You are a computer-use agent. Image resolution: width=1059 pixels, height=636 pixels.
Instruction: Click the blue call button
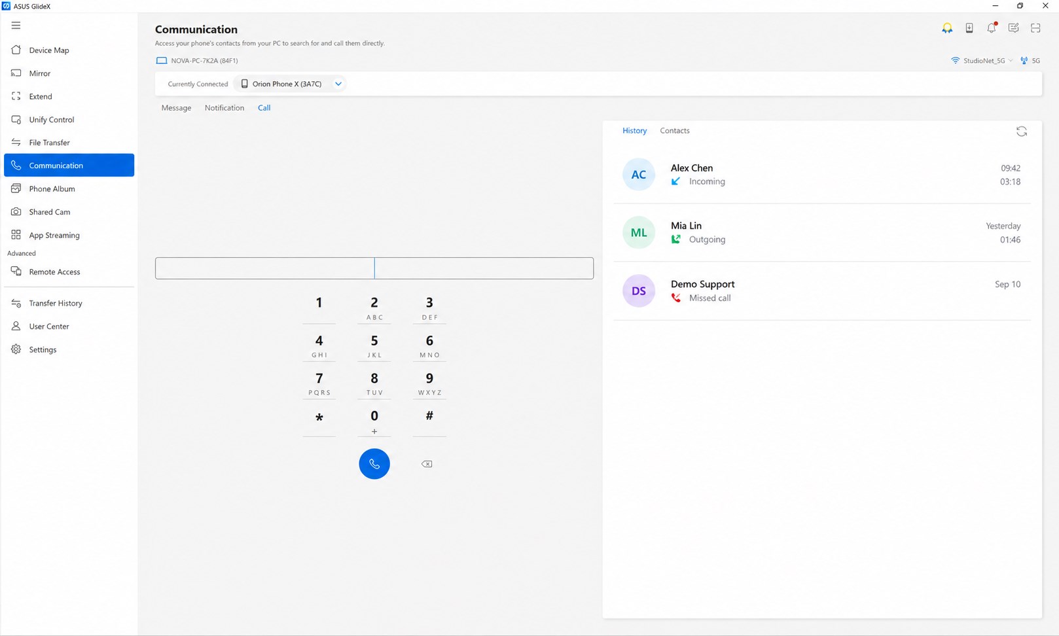(374, 464)
